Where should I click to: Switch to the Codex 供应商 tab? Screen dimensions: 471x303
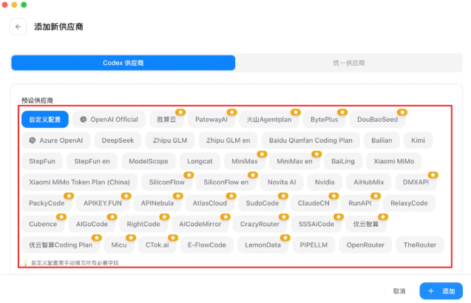pyautogui.click(x=123, y=63)
